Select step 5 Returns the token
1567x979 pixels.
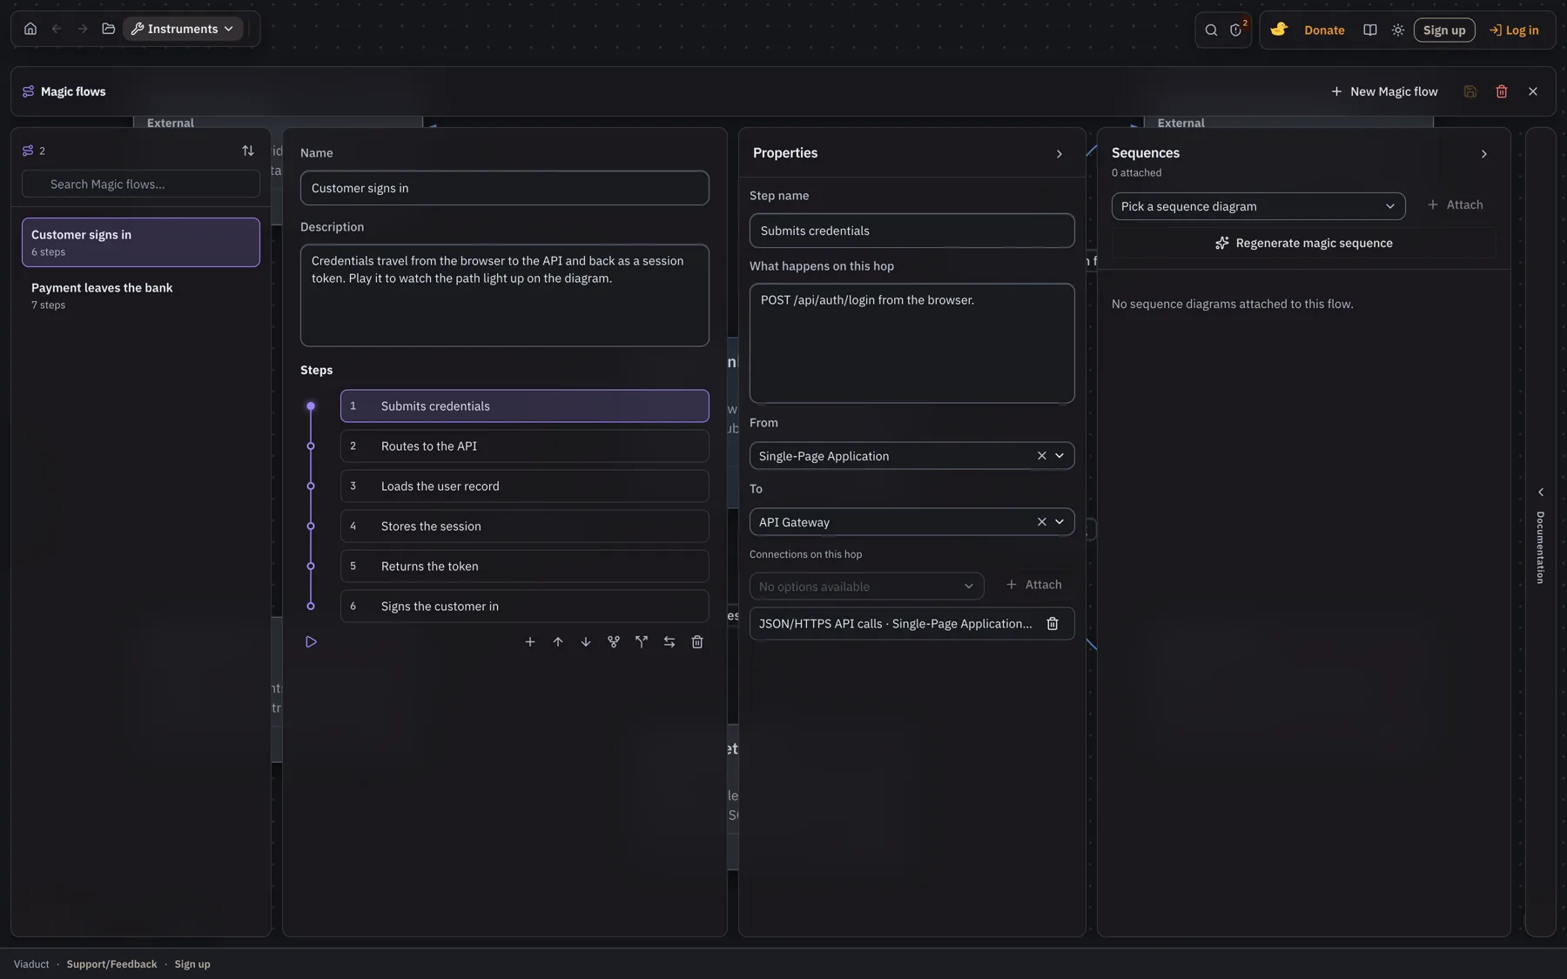coord(525,566)
